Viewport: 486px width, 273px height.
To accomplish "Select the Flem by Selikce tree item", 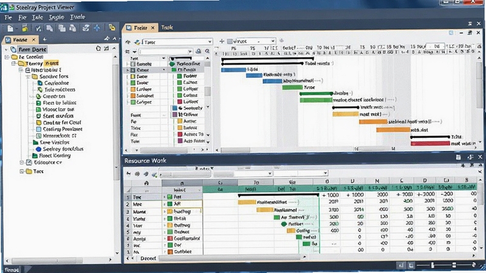I will 60,103.
